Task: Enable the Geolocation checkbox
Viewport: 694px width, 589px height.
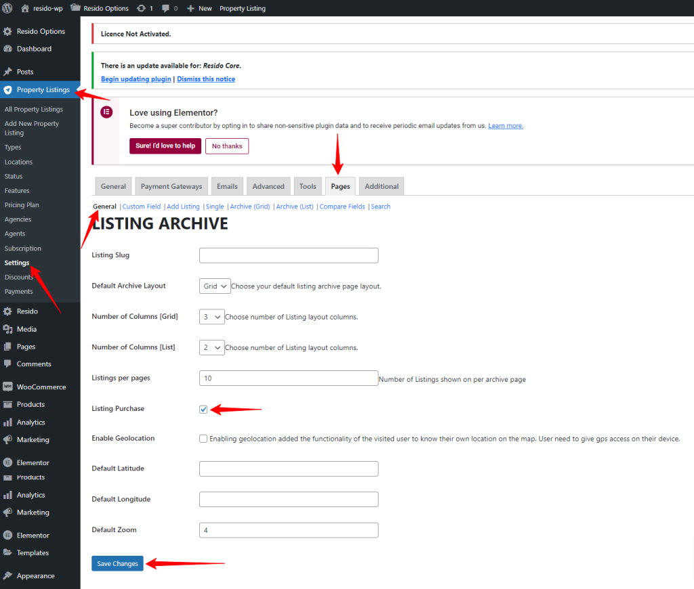Action: coord(203,439)
